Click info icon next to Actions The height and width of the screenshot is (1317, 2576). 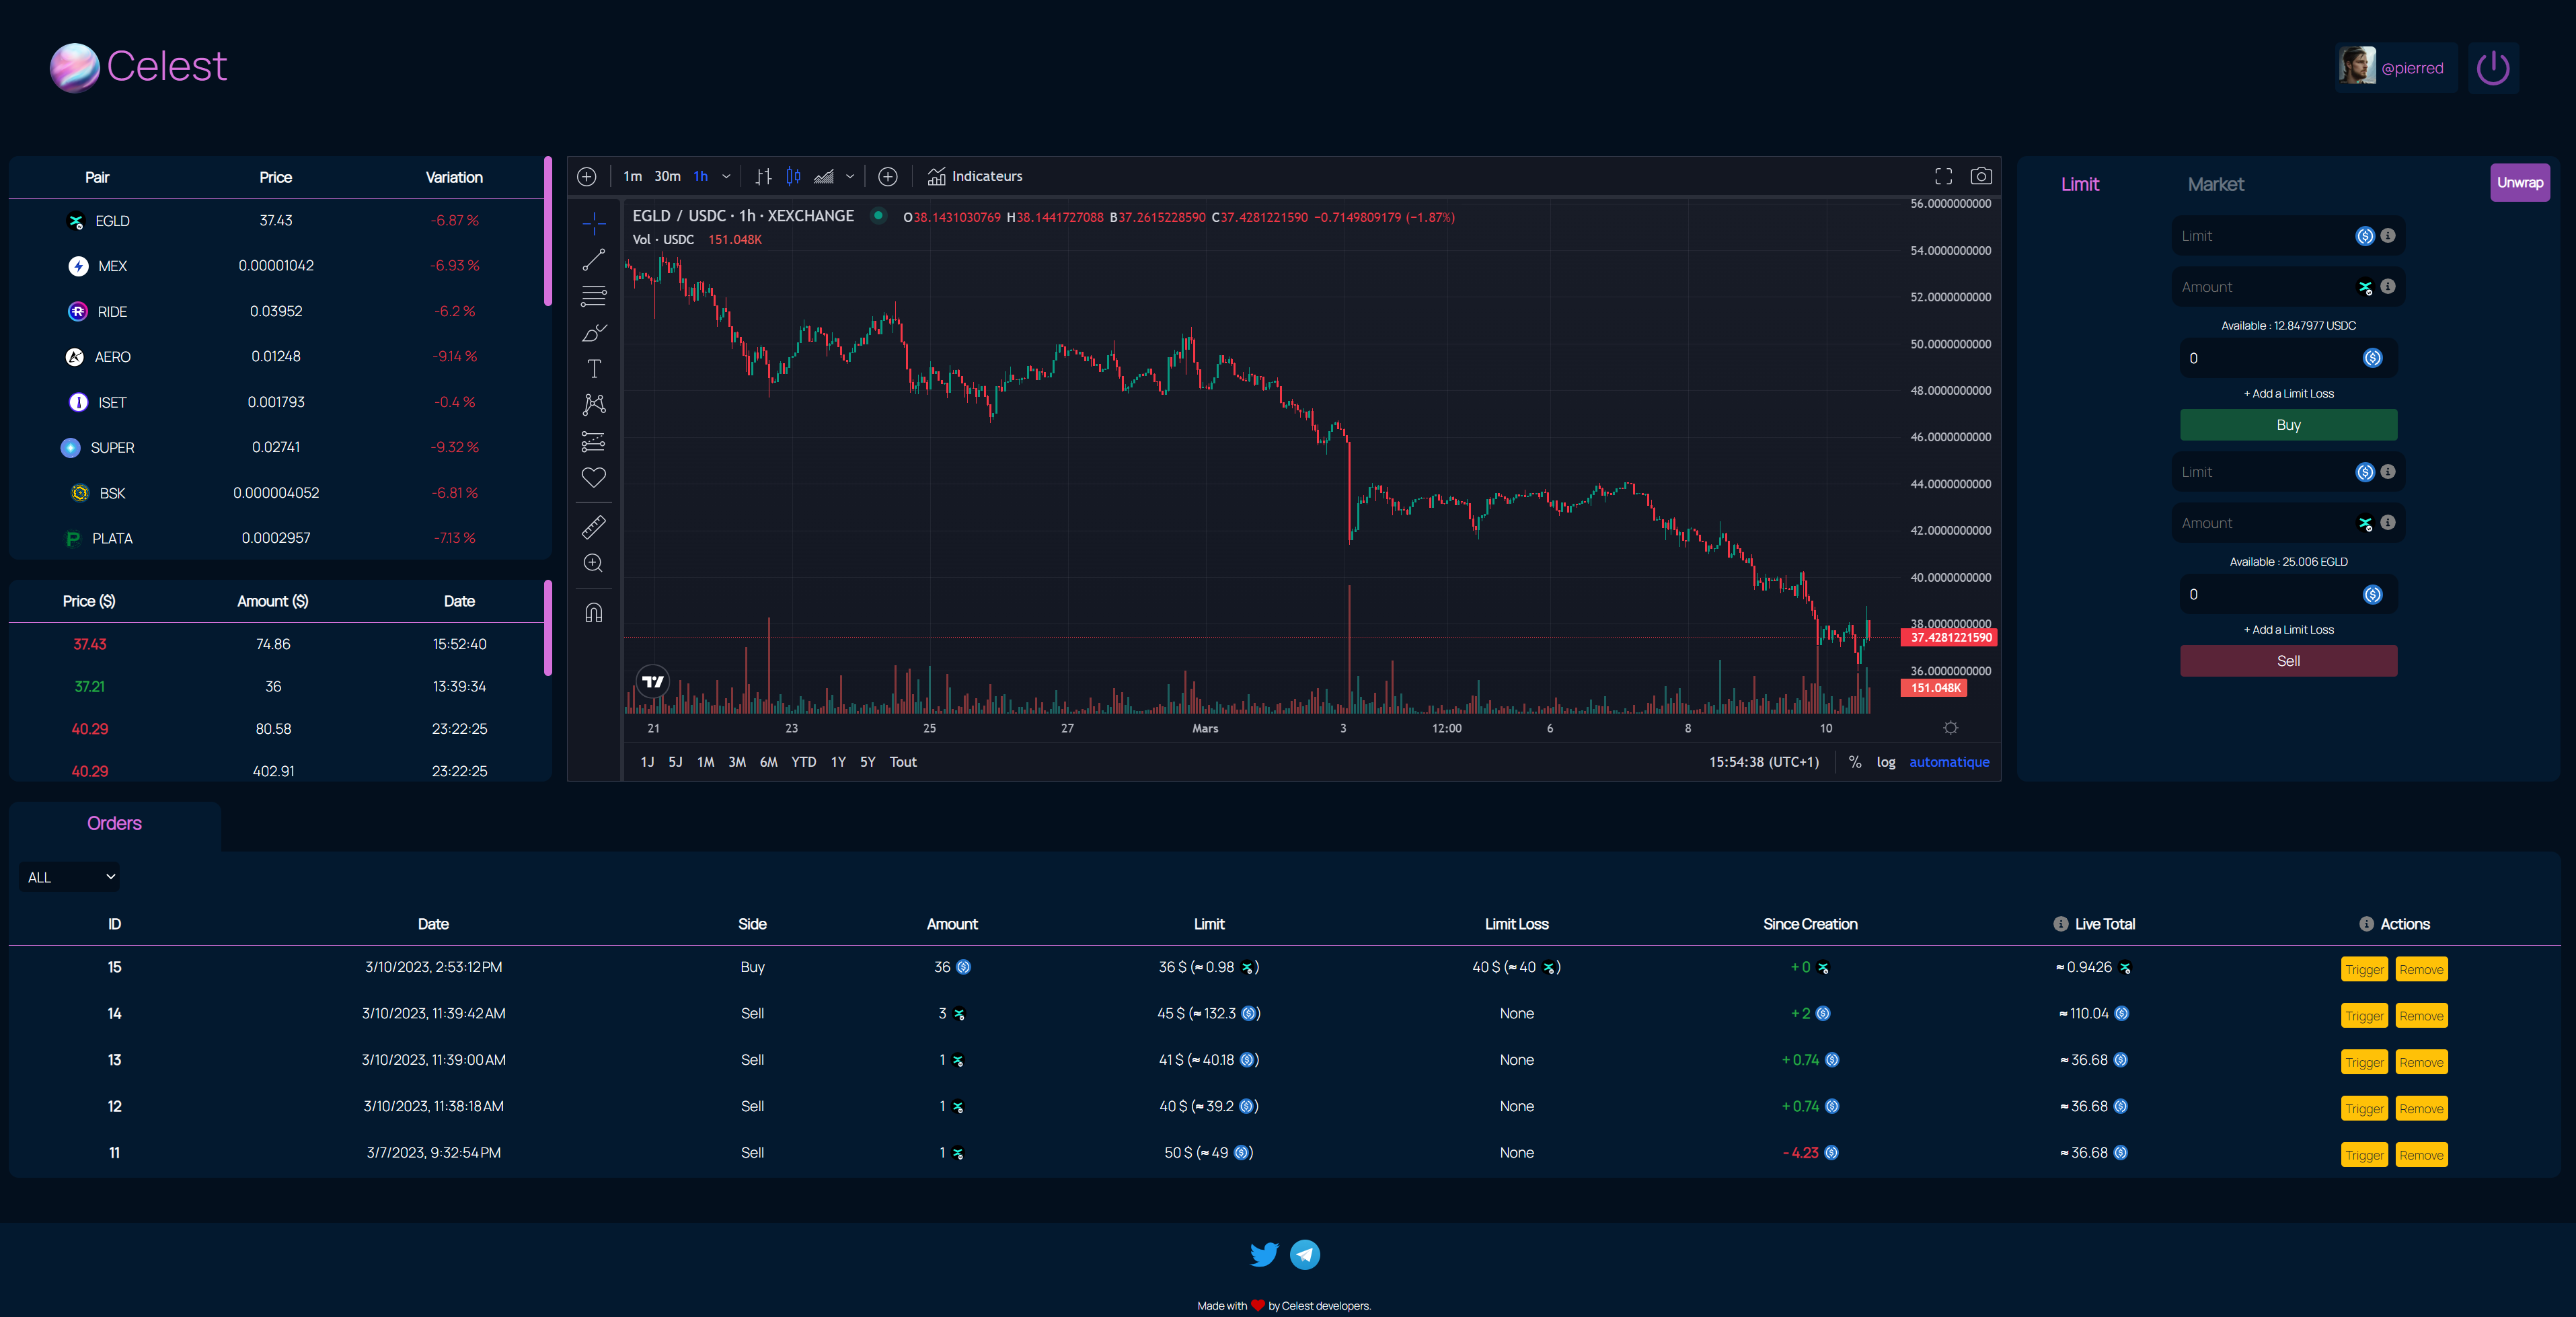[2366, 924]
